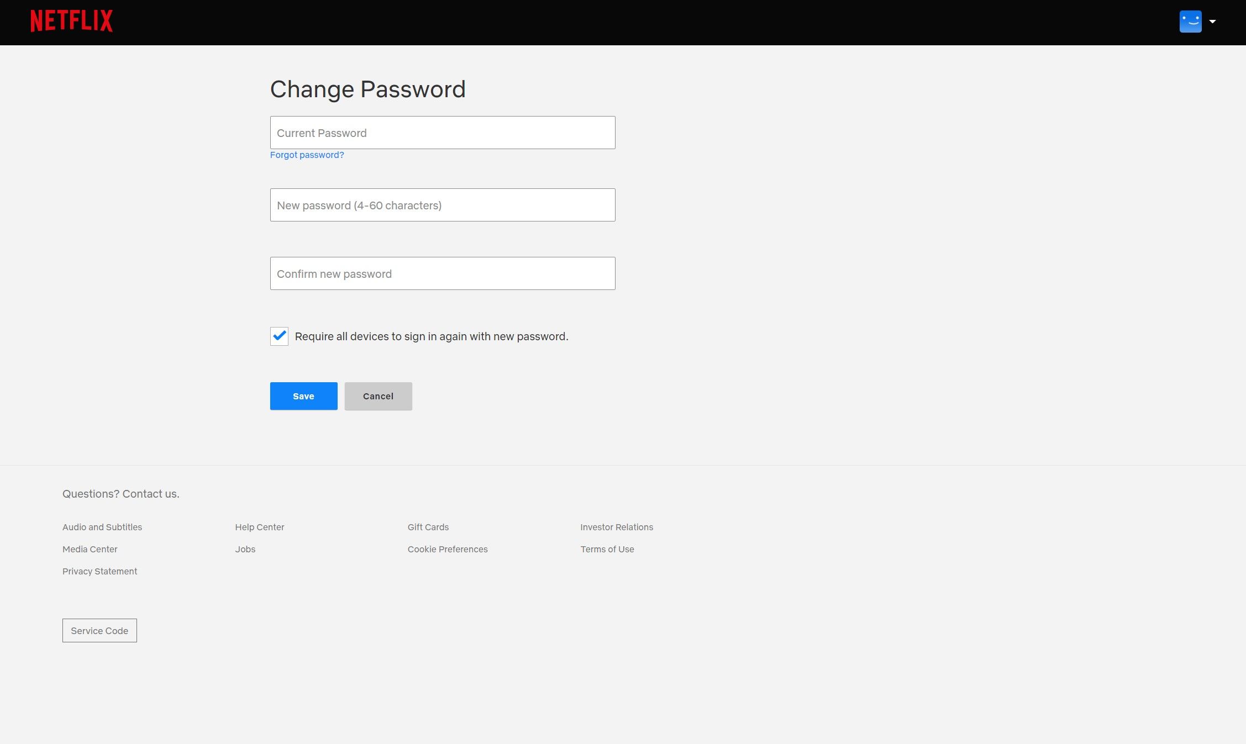
Task: Open the Gift Cards page
Action: 428,527
